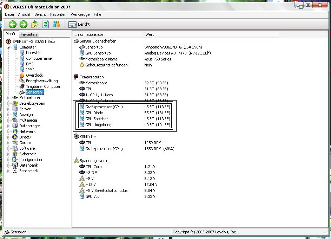
Task: Select the GPU Diode temperature row
Action: [125, 113]
